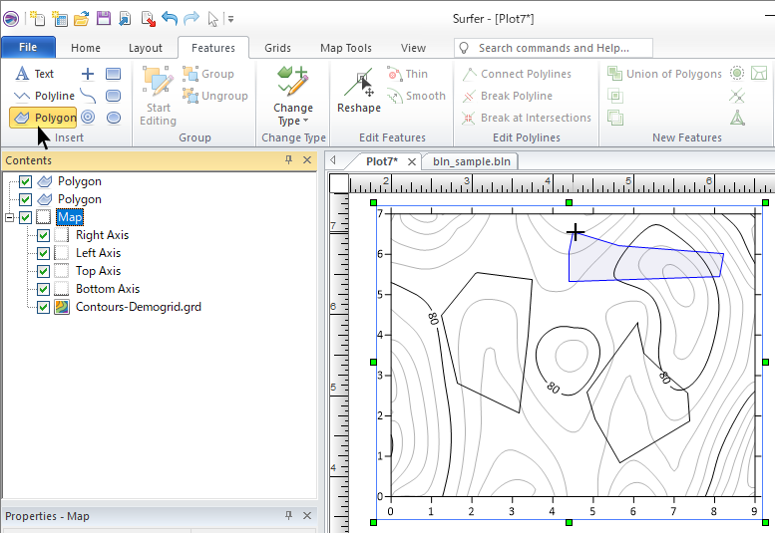Switch to the Grids ribbon tab

(x=277, y=48)
